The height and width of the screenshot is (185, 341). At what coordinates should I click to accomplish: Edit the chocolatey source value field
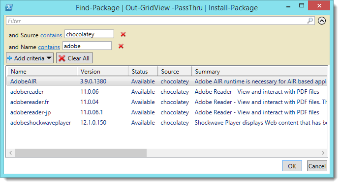pos(89,34)
